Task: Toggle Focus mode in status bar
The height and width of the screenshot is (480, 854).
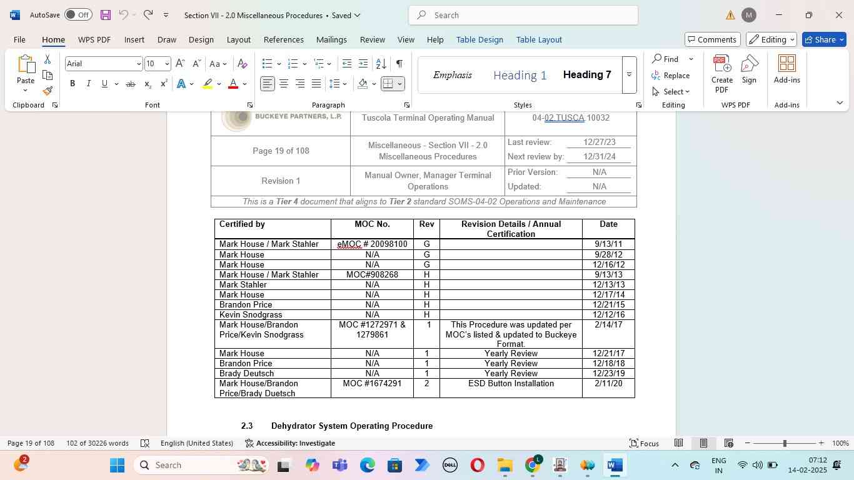Action: 644,443
